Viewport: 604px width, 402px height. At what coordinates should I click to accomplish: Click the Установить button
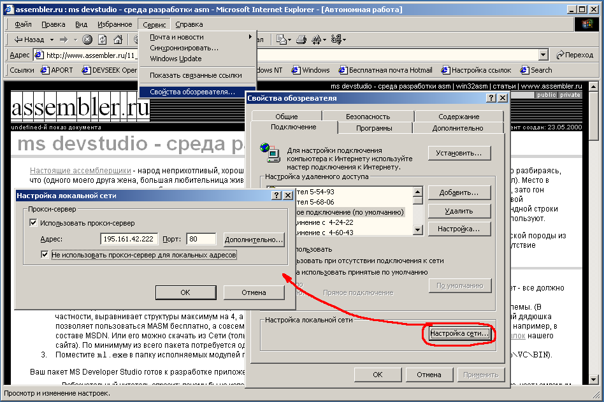click(459, 153)
